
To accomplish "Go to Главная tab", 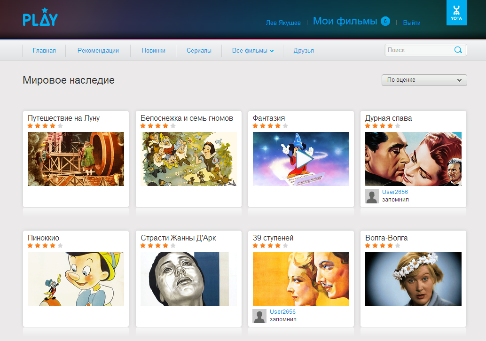I will 44,50.
